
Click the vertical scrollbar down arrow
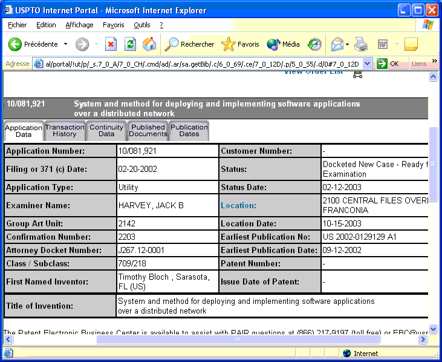pyautogui.click(x=434, y=329)
